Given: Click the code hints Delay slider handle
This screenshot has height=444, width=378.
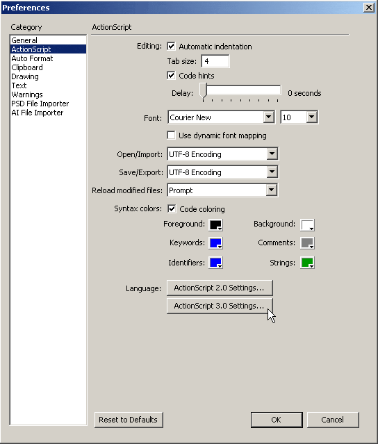Looking at the screenshot, I should click(204, 90).
